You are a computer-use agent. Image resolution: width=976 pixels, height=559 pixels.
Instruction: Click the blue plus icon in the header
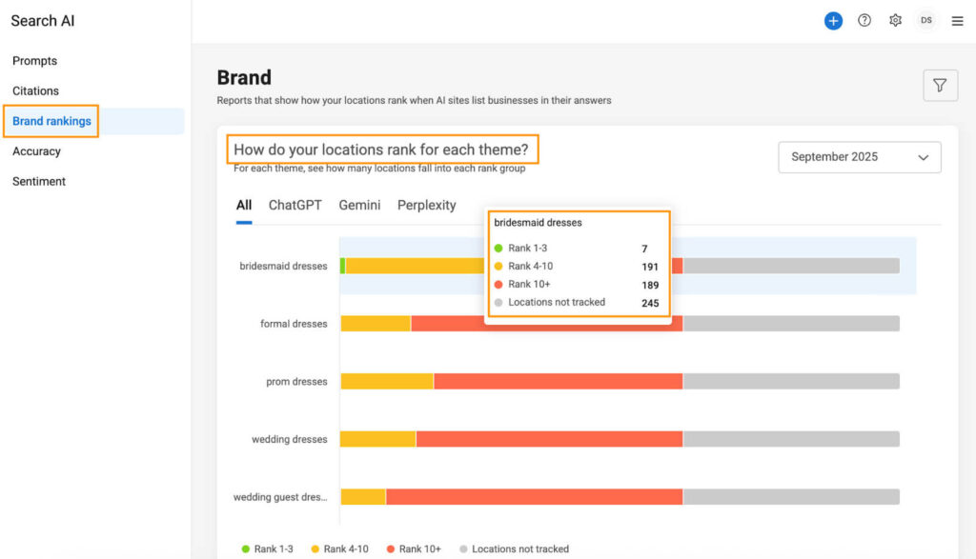tap(833, 20)
